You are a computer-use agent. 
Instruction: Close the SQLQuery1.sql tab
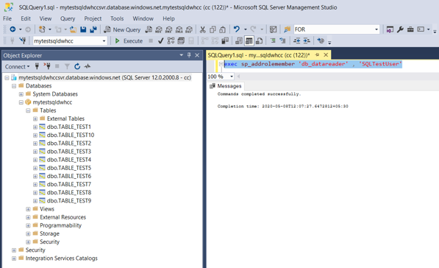(x=326, y=55)
